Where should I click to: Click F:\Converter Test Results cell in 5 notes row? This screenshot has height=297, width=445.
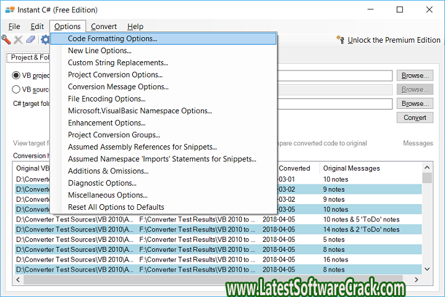(x=197, y=239)
